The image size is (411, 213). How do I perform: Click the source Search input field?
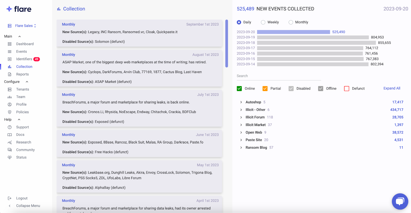point(279,76)
